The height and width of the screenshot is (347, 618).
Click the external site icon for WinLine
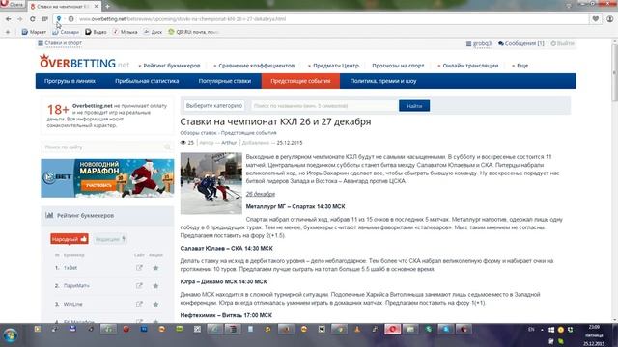(x=139, y=305)
